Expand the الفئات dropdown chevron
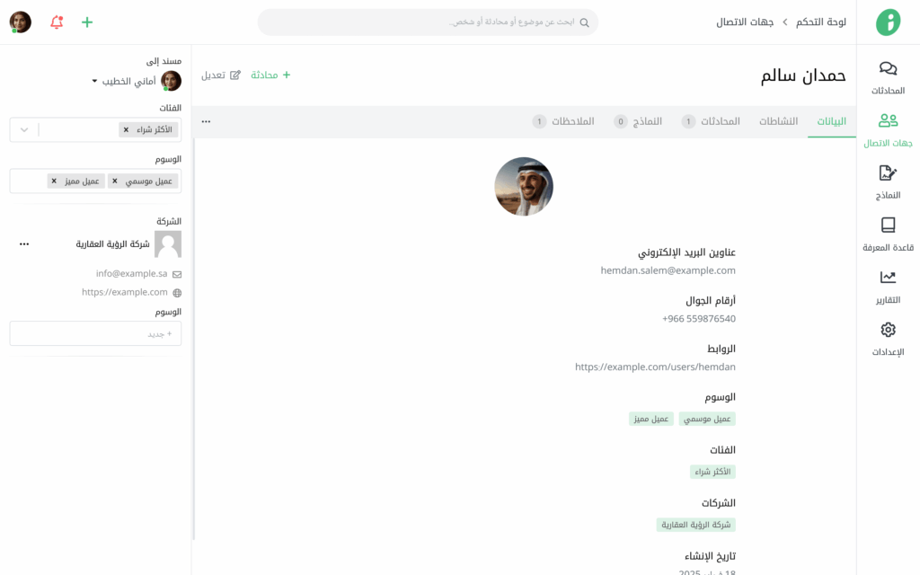The image size is (920, 575). click(x=24, y=130)
